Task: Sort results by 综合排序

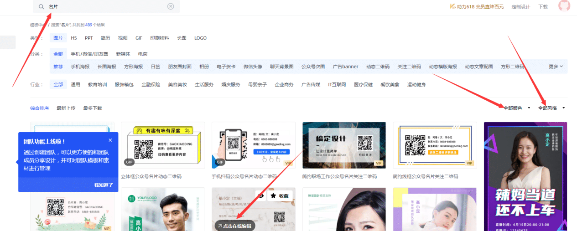Action: (x=40, y=108)
